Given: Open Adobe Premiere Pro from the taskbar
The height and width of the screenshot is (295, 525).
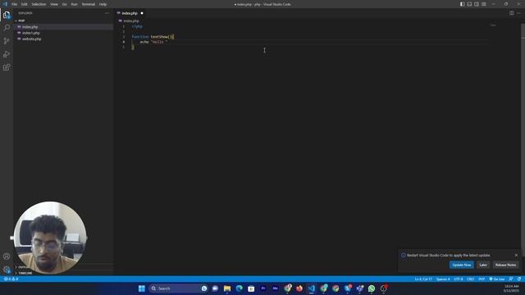Looking at the screenshot, I should click(x=263, y=288).
